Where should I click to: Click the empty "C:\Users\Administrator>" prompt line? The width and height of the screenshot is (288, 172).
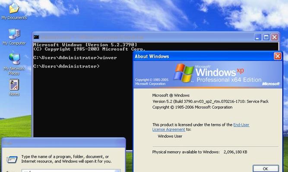[x=66, y=66]
